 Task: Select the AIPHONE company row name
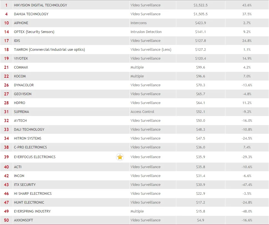[21, 23]
